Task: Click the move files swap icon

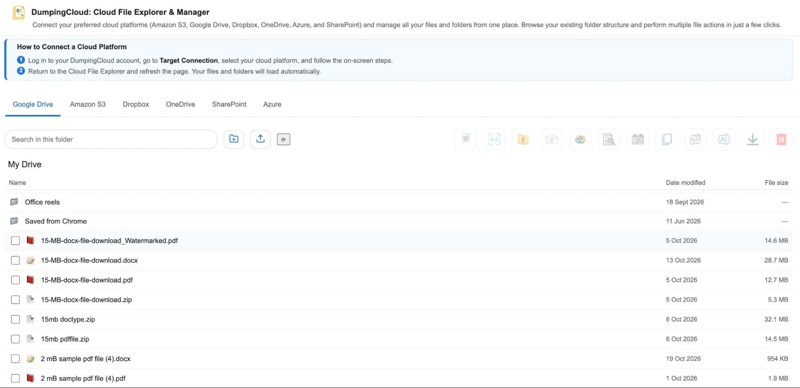Action: 695,139
